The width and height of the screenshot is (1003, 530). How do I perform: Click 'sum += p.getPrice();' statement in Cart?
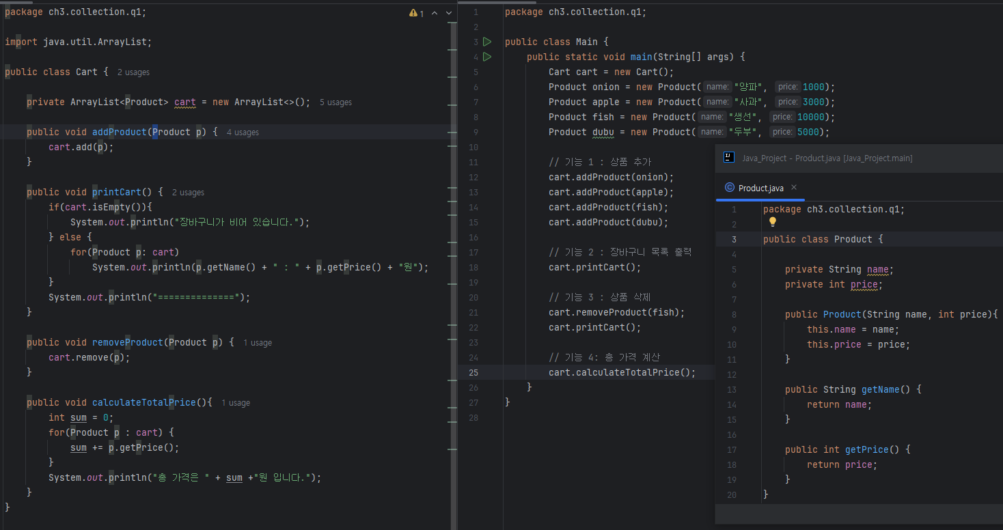[x=125, y=447]
